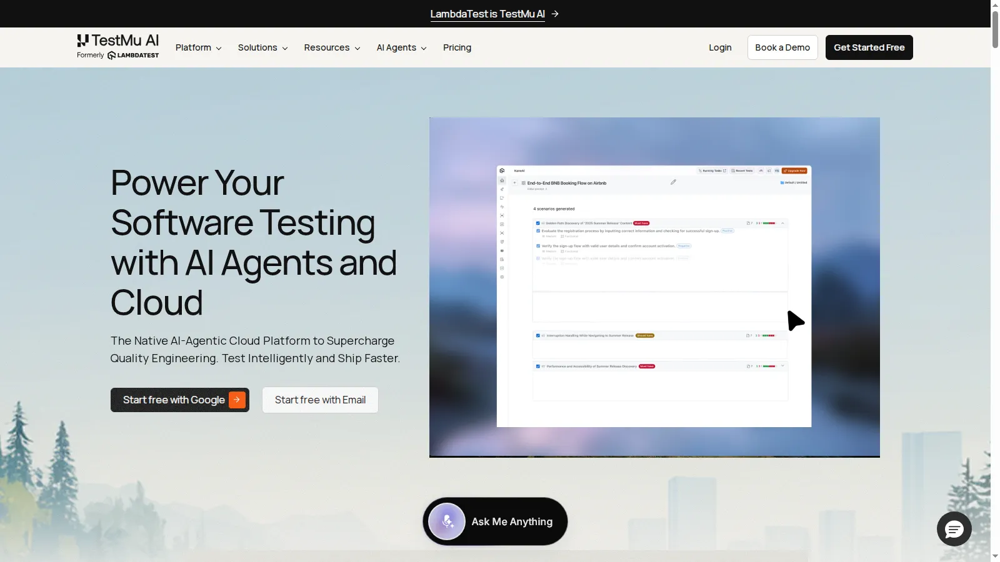The width and height of the screenshot is (1000, 562).
Task: Click Start free with Google button
Action: pos(180,400)
